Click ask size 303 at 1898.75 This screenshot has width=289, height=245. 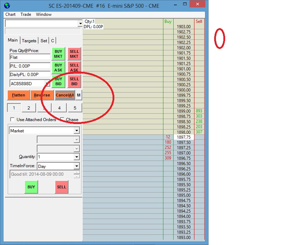point(199,116)
